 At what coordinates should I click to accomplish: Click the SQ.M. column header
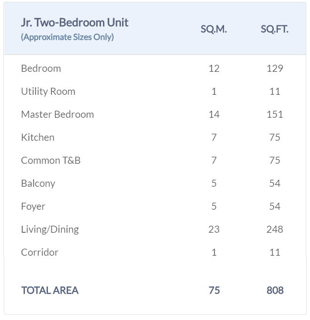click(x=214, y=29)
